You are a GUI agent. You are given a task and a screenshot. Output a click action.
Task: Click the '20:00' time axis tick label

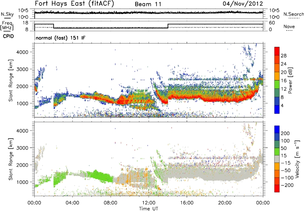[225, 203]
